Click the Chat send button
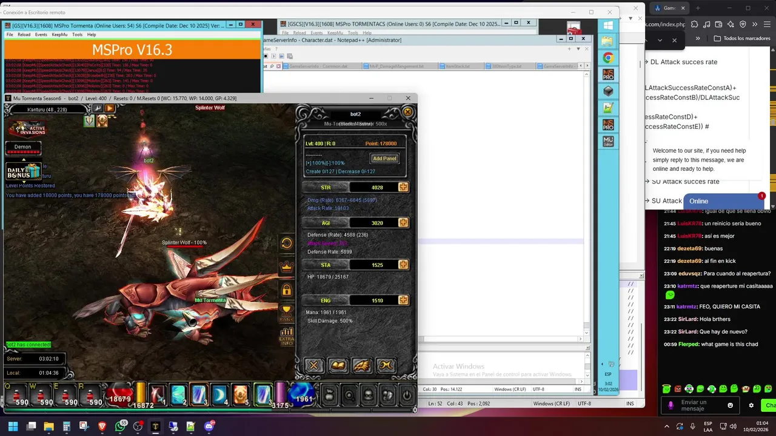776x436 pixels. 770,405
